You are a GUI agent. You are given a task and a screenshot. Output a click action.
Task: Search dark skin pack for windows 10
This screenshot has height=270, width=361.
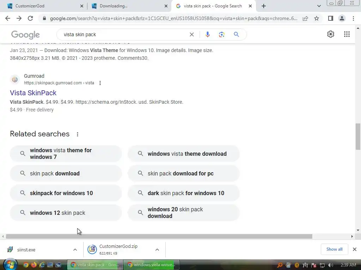coord(184,193)
